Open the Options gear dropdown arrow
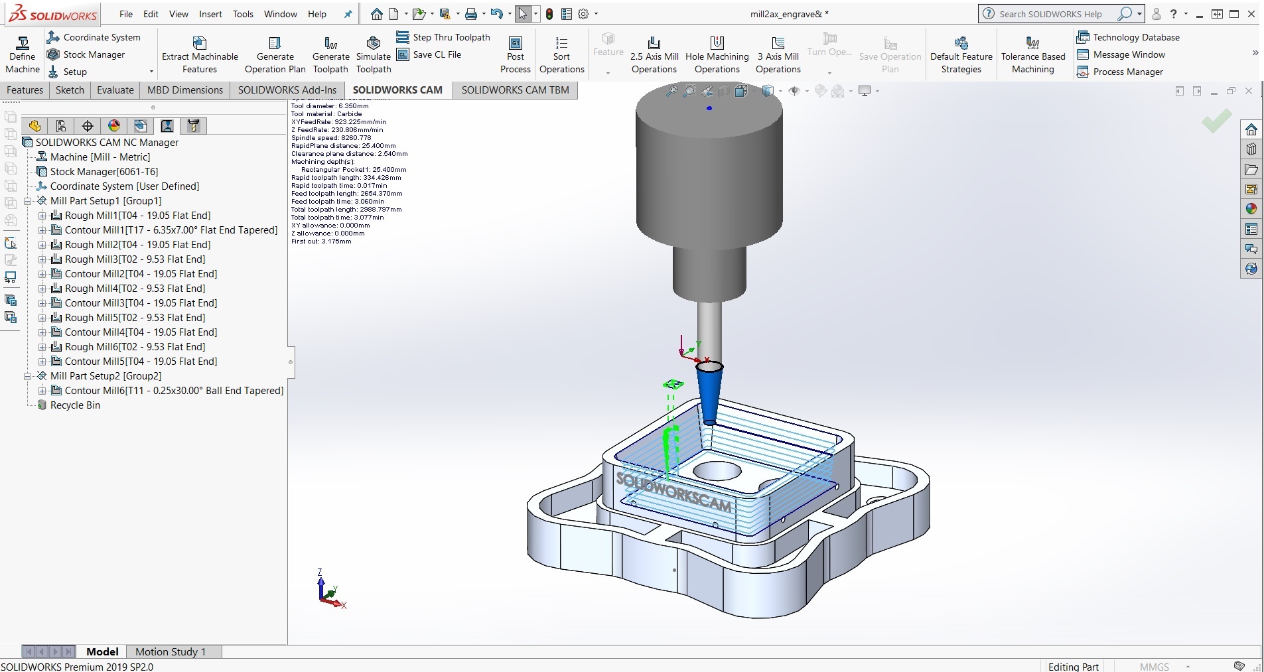This screenshot has width=1264, height=672. 596,14
